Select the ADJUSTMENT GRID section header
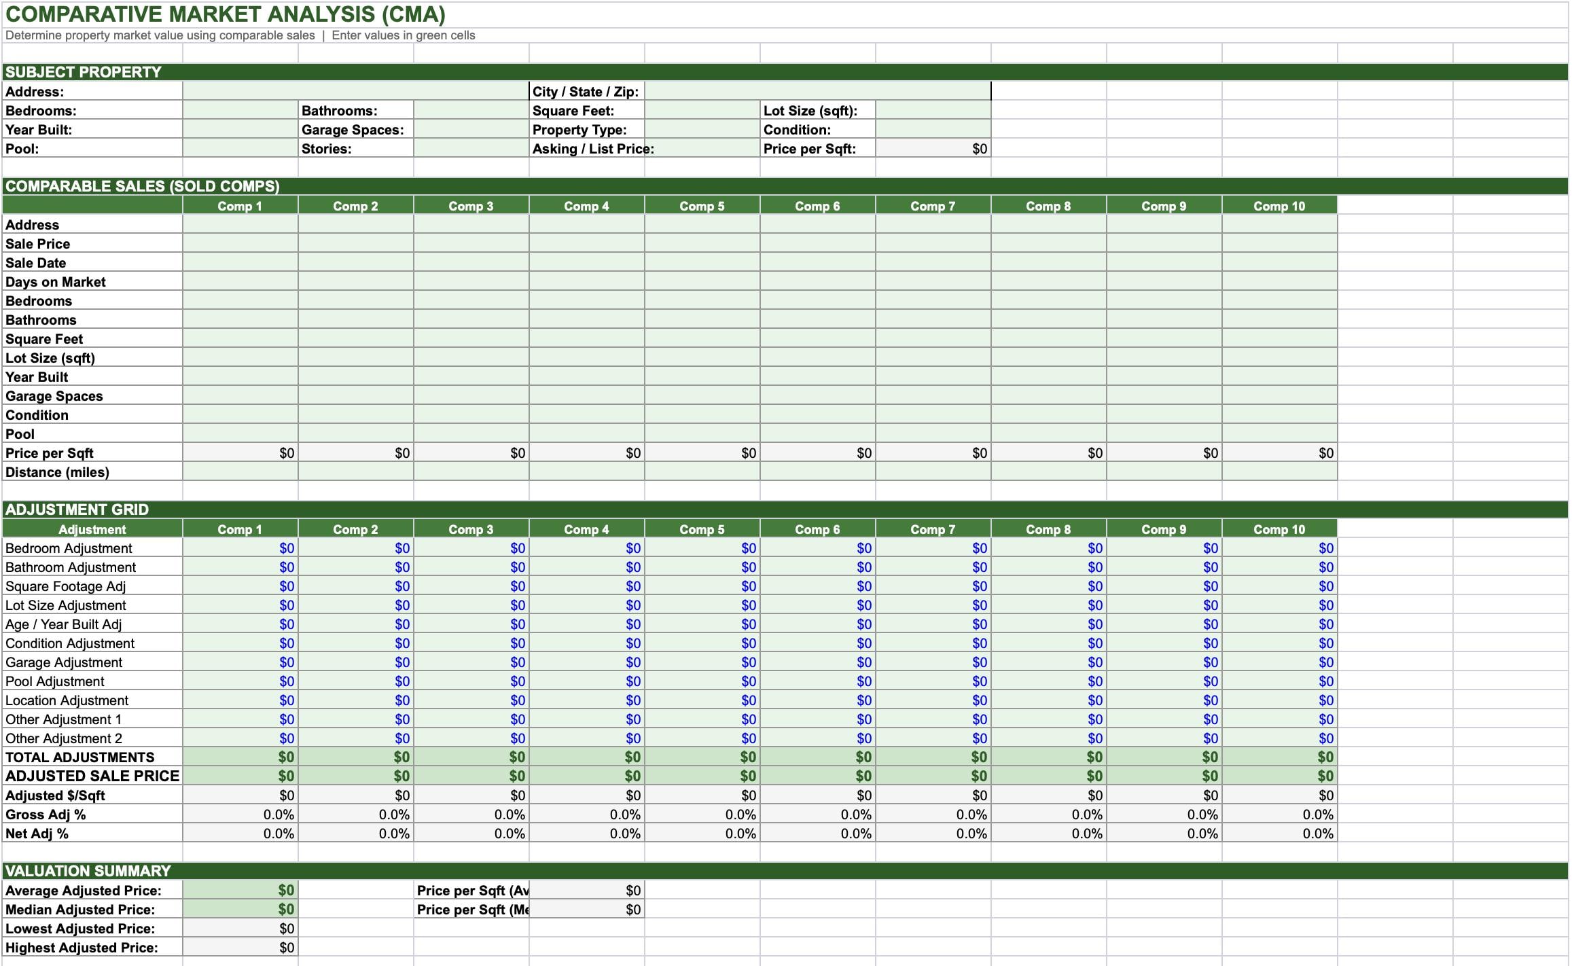The width and height of the screenshot is (1572, 966). pyautogui.click(x=785, y=509)
